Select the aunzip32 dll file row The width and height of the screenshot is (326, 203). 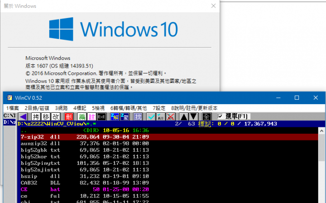(x=169, y=144)
